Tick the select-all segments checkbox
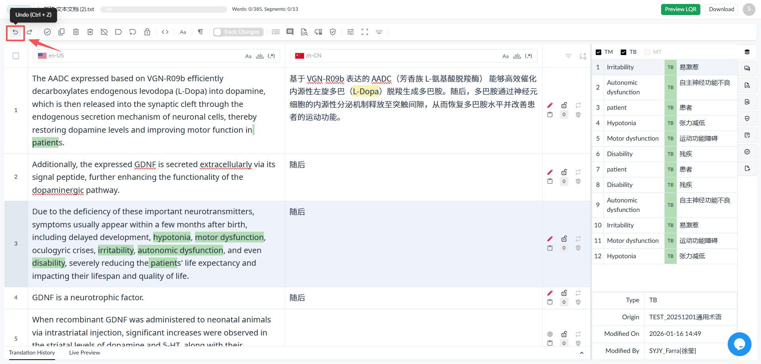The width and height of the screenshot is (761, 364). [16, 56]
